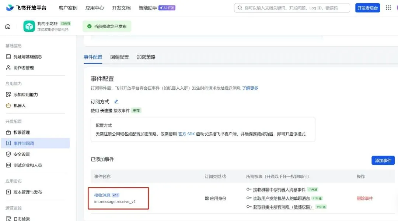Click the green cube app icon
The height and width of the screenshot is (221, 398).
tap(29, 26)
